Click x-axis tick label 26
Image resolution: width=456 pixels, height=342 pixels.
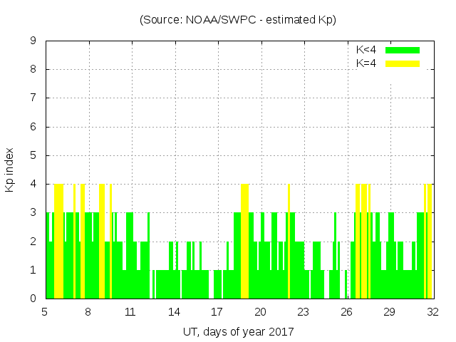click(346, 312)
